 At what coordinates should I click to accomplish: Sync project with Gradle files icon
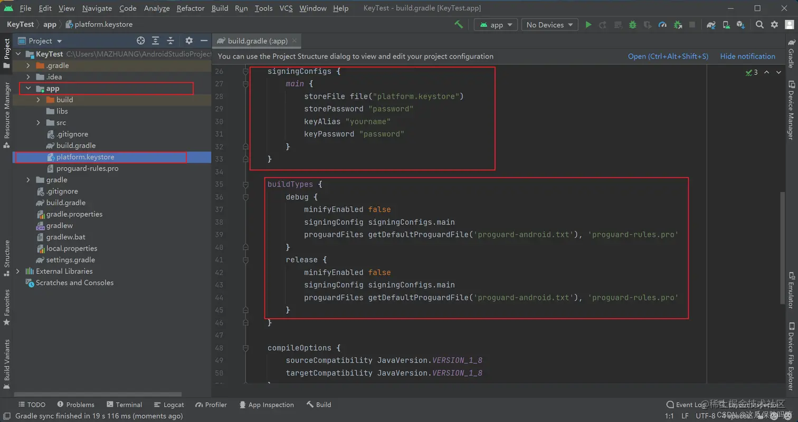(x=711, y=24)
